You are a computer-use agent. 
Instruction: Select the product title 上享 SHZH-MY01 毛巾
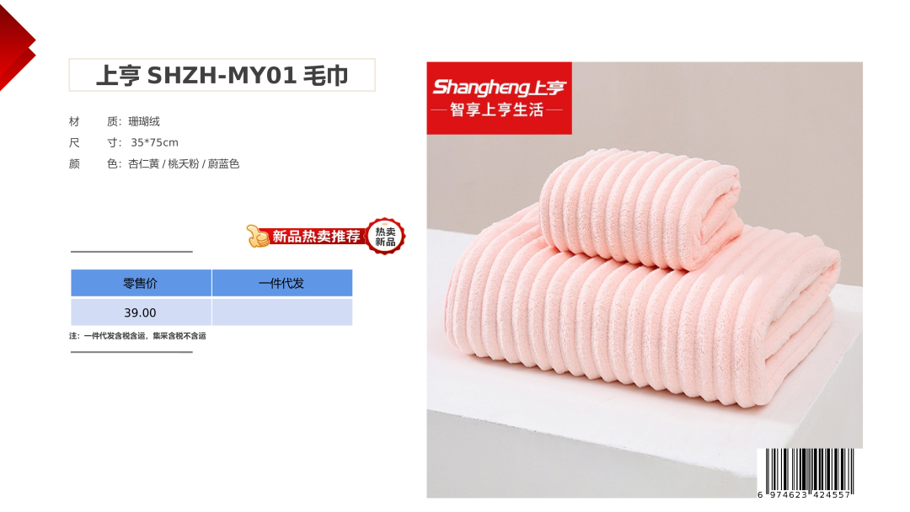point(222,76)
